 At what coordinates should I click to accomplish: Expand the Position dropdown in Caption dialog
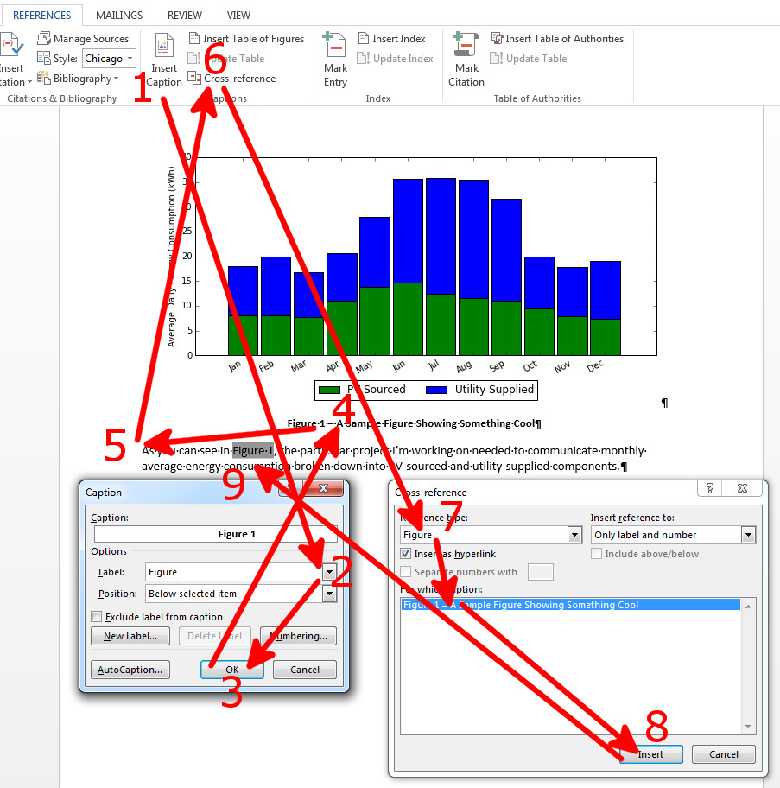coord(329,594)
